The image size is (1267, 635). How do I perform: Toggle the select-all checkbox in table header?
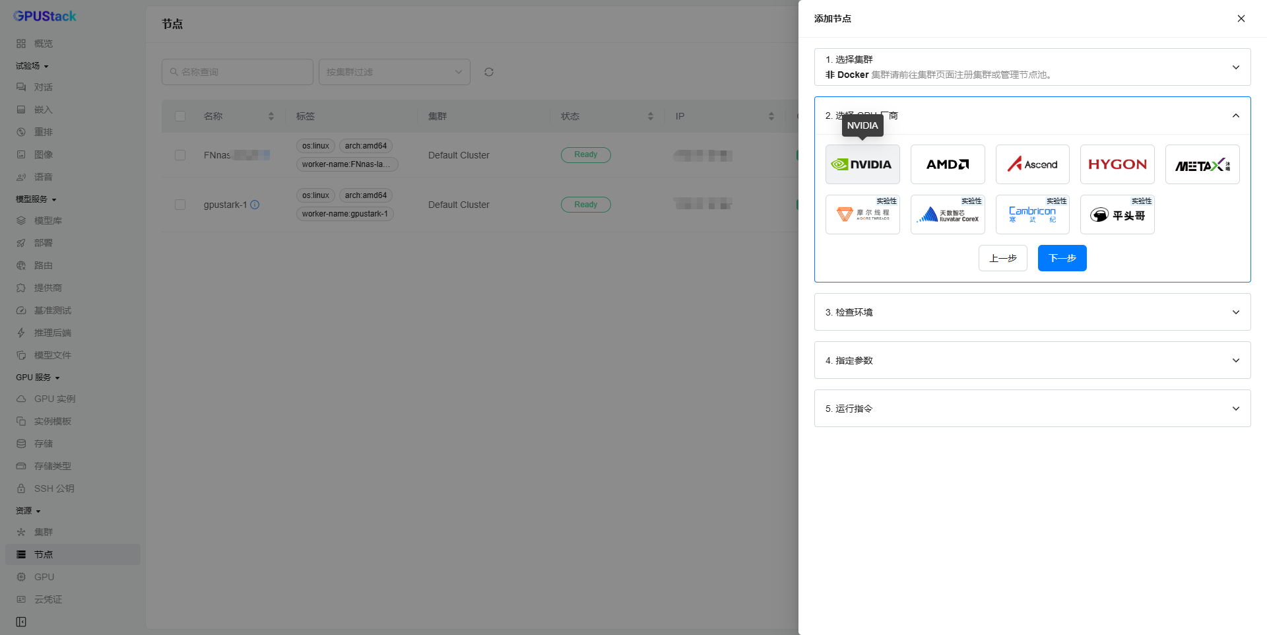pos(180,116)
